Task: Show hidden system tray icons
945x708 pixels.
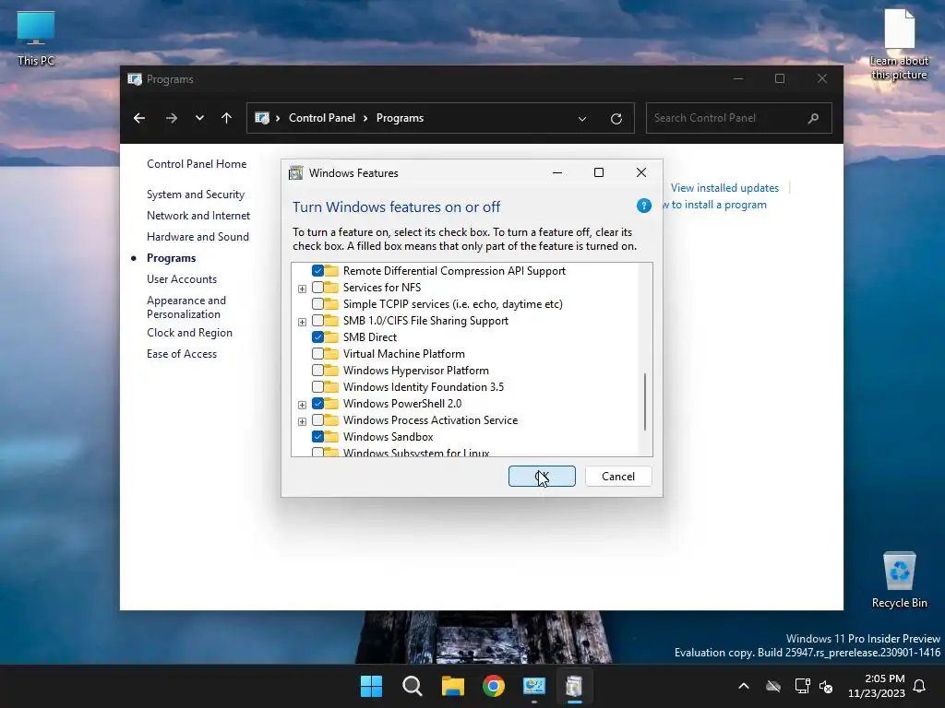Action: pyautogui.click(x=744, y=686)
